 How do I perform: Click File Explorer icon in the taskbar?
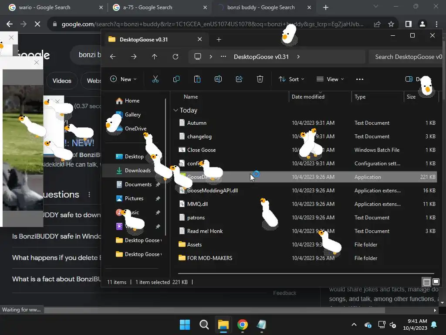pos(223,325)
